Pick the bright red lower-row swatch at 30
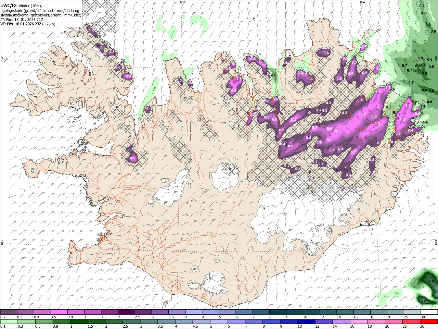Screen dimensions: 438x329 coord(429,322)
